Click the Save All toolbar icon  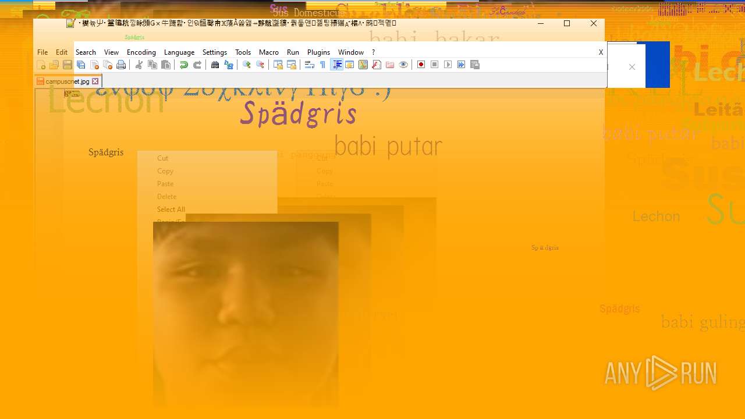coord(81,65)
